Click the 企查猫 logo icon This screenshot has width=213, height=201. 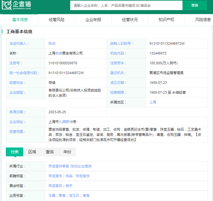coord(7,6)
